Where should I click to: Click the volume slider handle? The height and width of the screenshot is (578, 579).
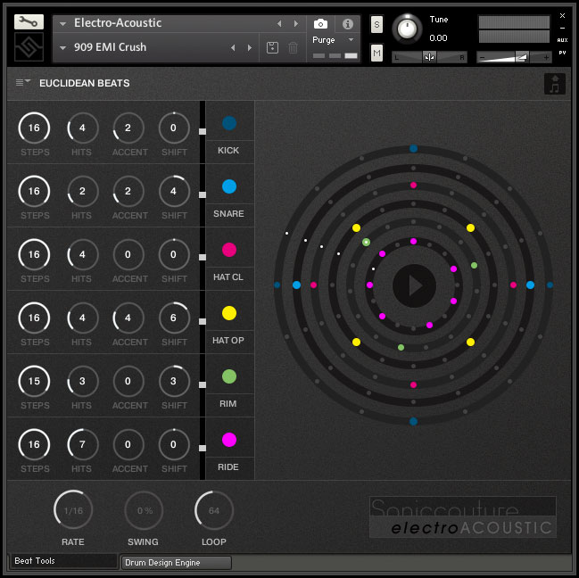click(522, 57)
